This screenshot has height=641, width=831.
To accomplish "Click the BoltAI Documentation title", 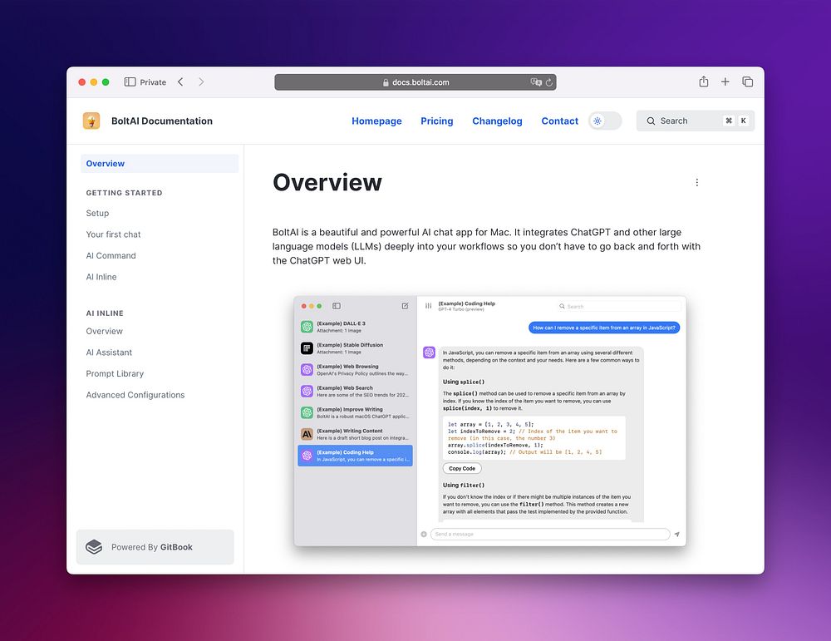I will (x=162, y=121).
